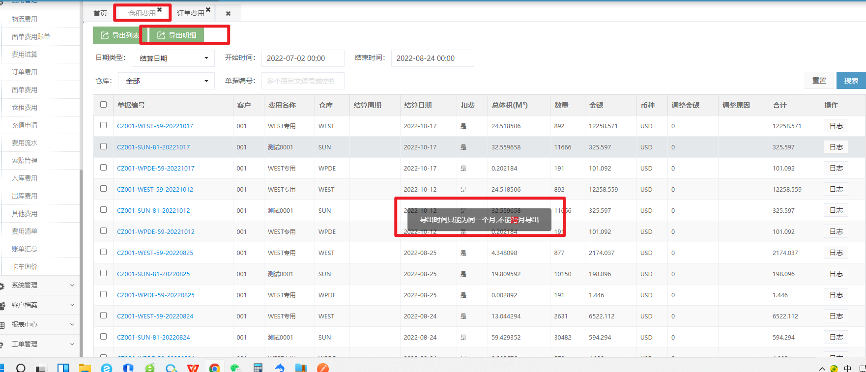This screenshot has width=866, height=372.
Task: Check the row CZ001-WEST-59-20220824
Action: 103,315
